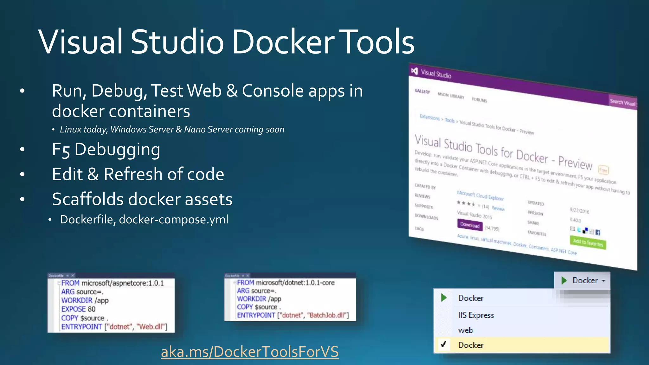649x365 pixels.
Task: Click the 'EXPOSE 80' line in the Dockerfile
Action: (x=78, y=309)
